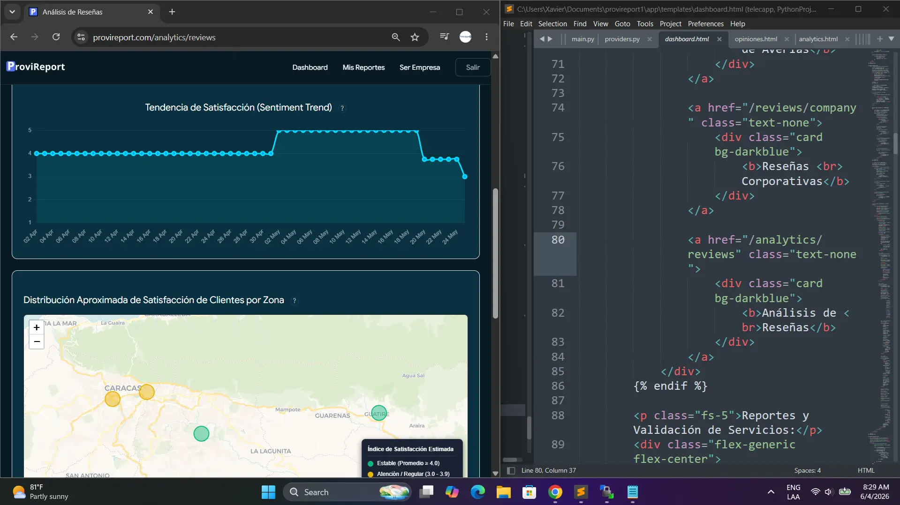Go back in Chrome browser history

pyautogui.click(x=14, y=37)
